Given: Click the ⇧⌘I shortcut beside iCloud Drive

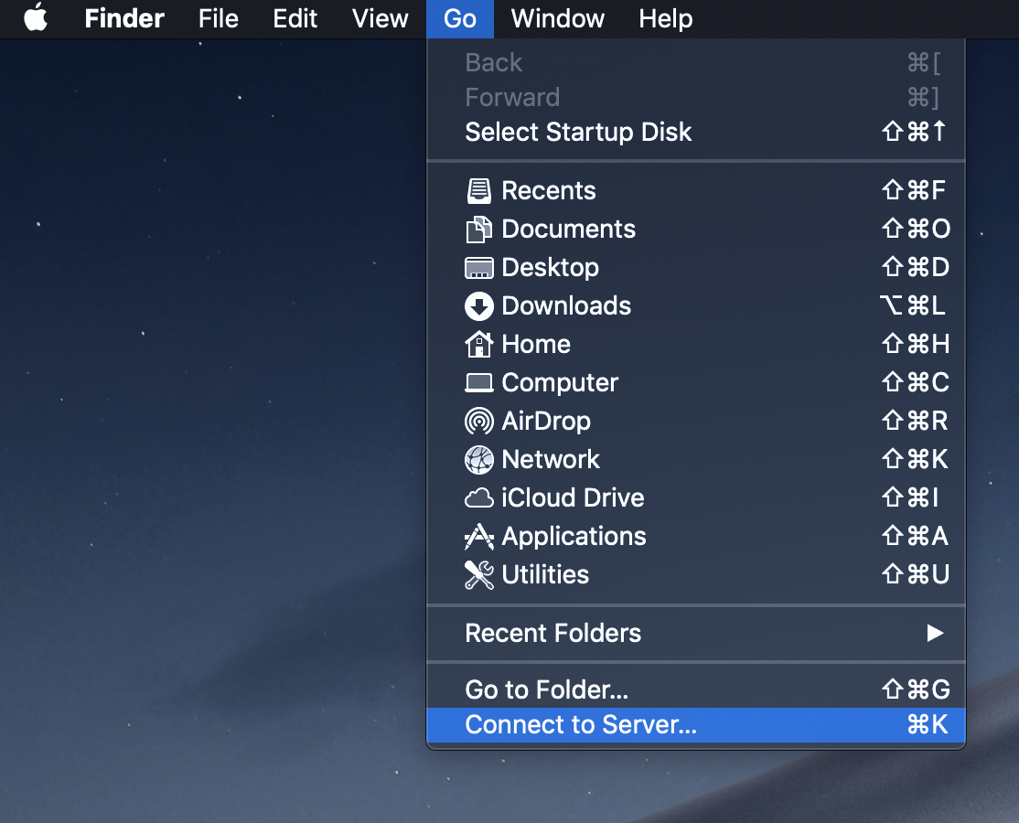Looking at the screenshot, I should pyautogui.click(x=910, y=497).
